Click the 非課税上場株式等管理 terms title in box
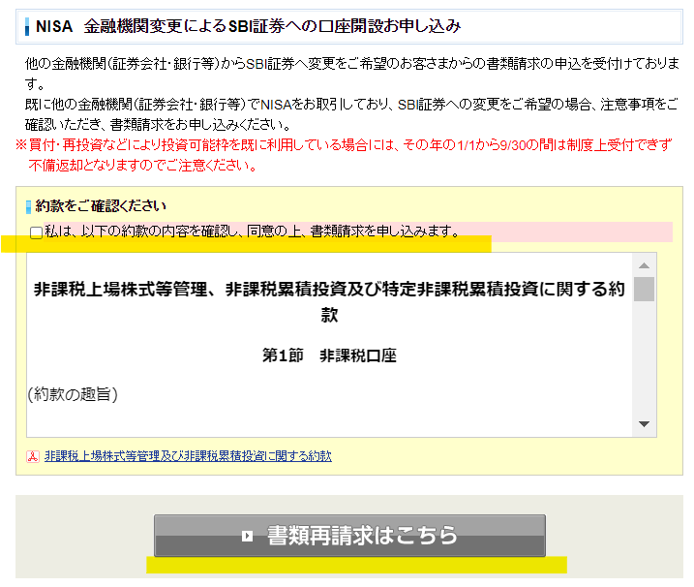Image resolution: width=694 pixels, height=587 pixels. click(329, 302)
